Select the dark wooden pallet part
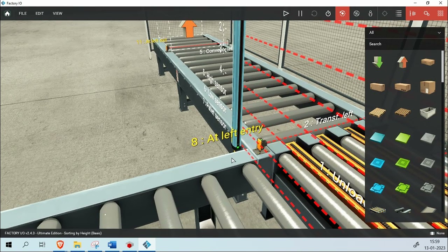 402,112
